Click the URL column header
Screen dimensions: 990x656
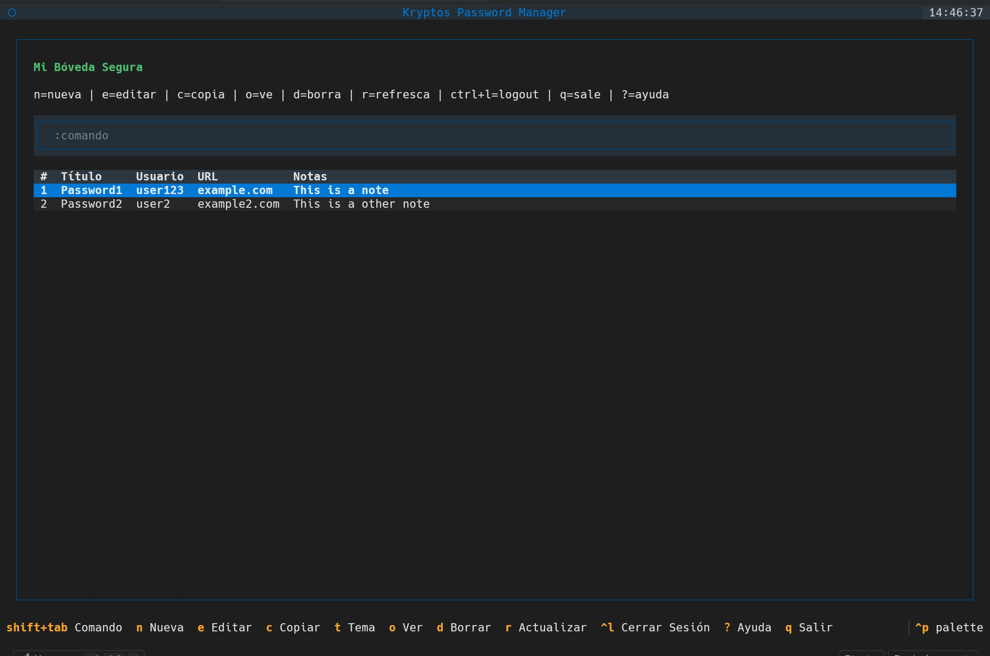208,177
